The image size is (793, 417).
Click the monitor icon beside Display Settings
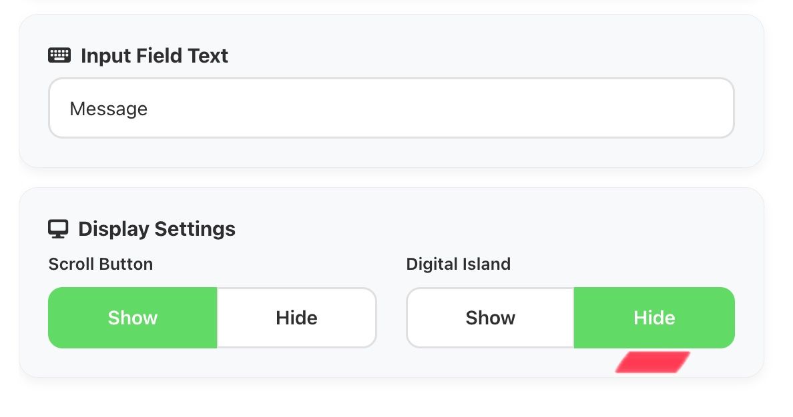[59, 228]
